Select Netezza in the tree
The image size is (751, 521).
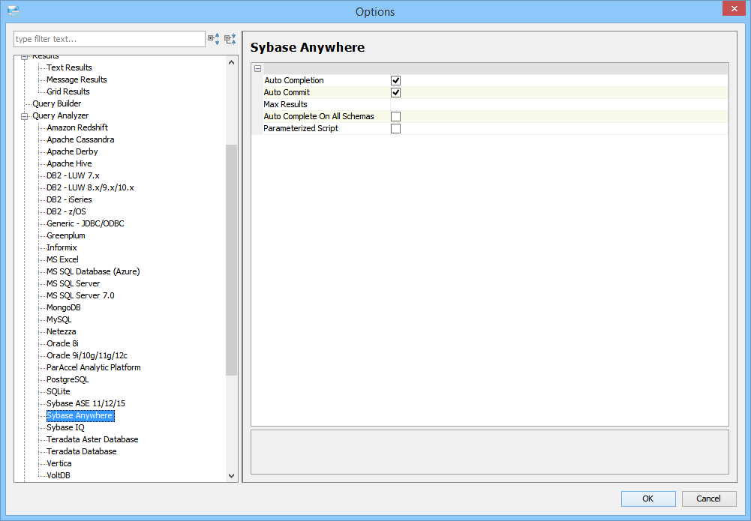click(x=62, y=331)
